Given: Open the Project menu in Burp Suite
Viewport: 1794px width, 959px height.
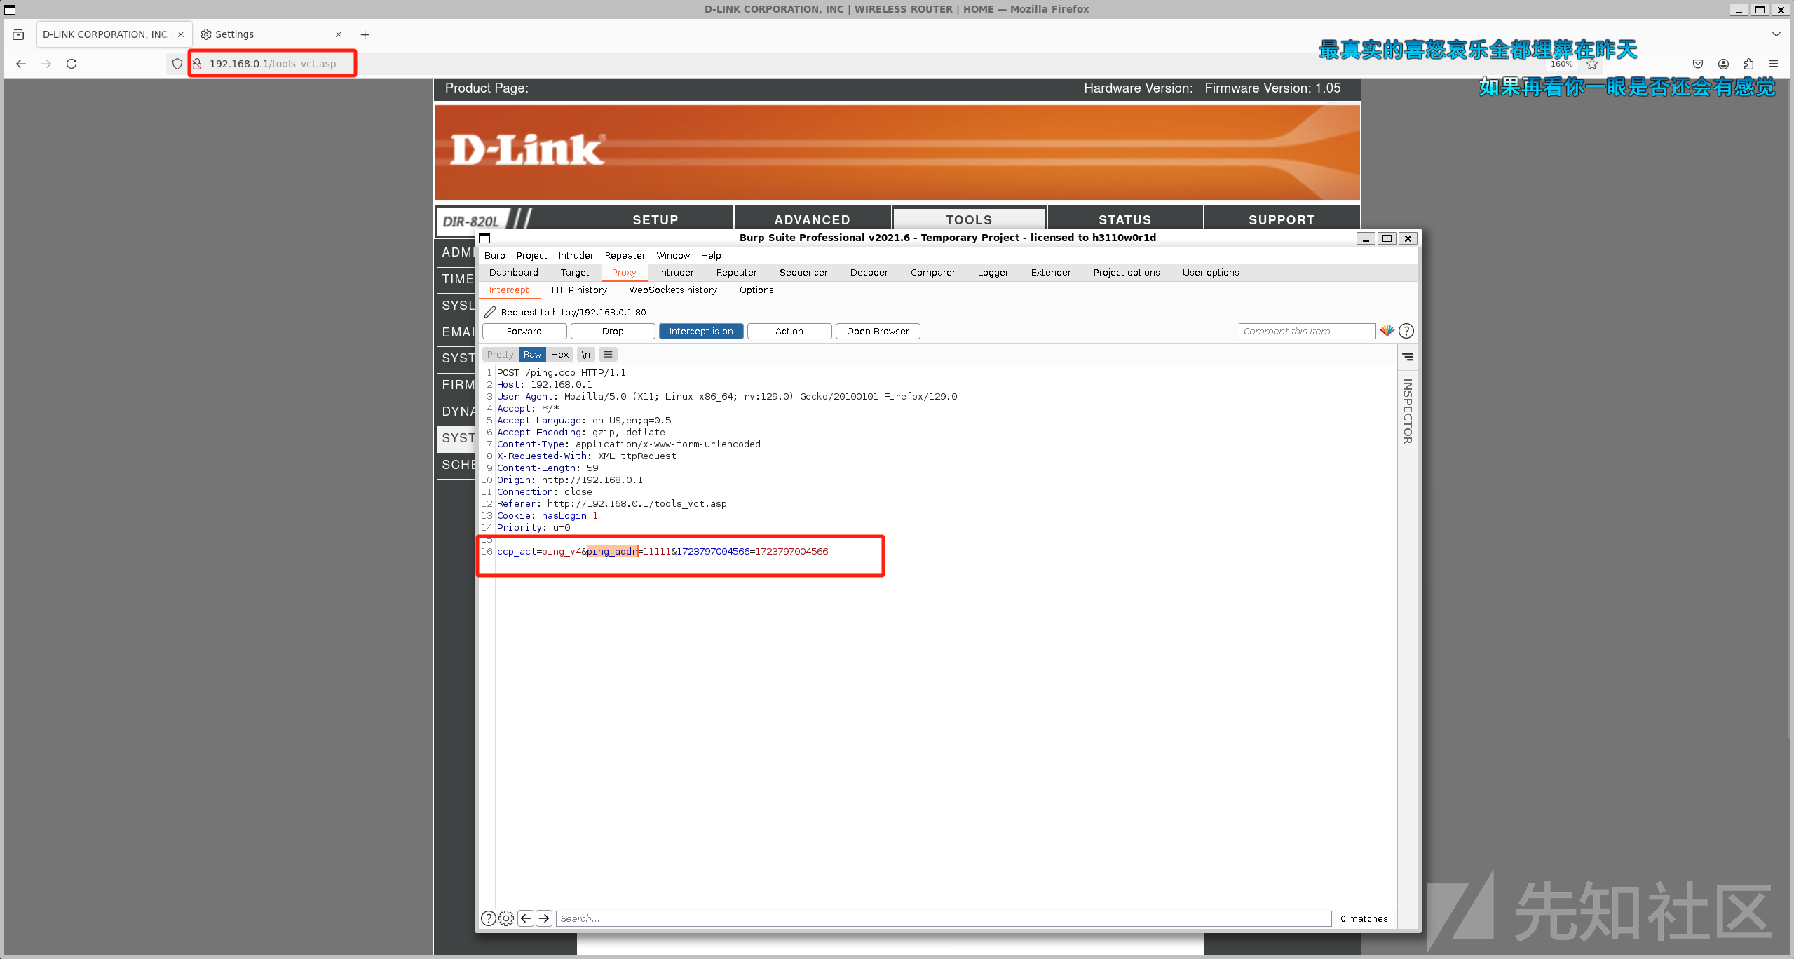Looking at the screenshot, I should (531, 255).
